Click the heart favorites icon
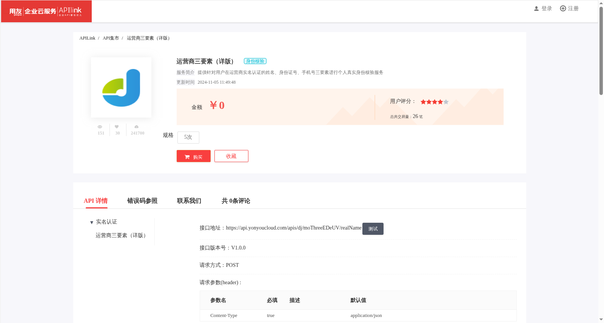Viewport: 604px width, 323px height. pos(117,127)
